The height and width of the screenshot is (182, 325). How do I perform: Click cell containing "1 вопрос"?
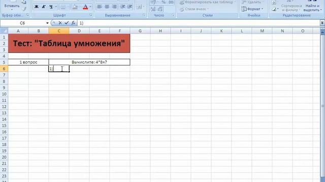(28, 62)
